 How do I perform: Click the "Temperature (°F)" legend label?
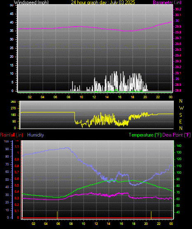point(145,135)
